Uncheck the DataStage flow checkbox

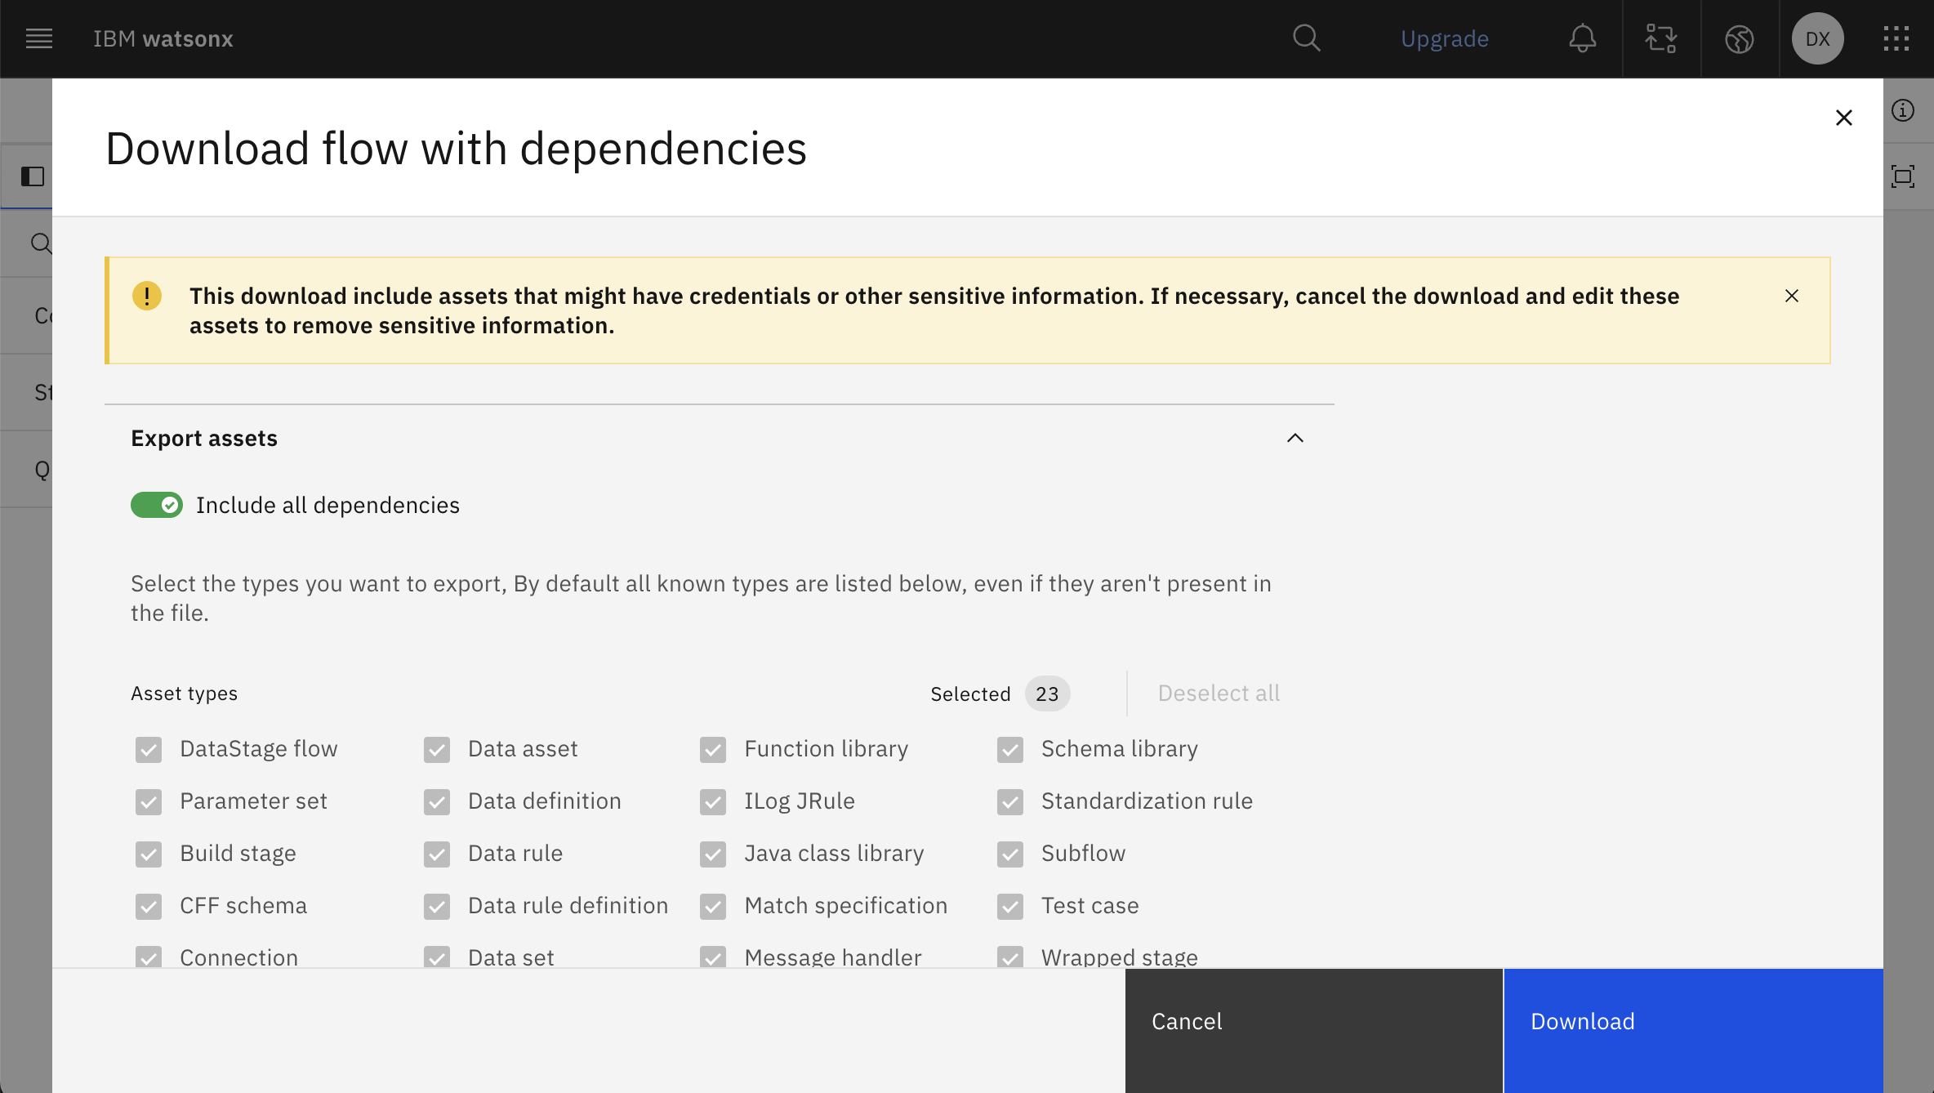point(149,749)
